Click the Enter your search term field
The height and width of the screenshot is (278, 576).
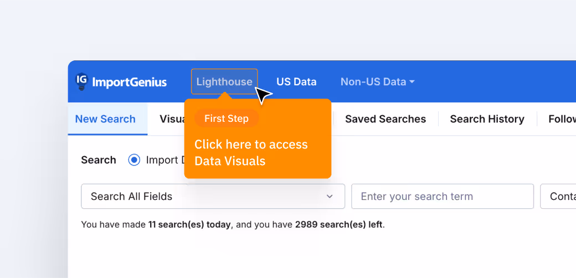442,197
